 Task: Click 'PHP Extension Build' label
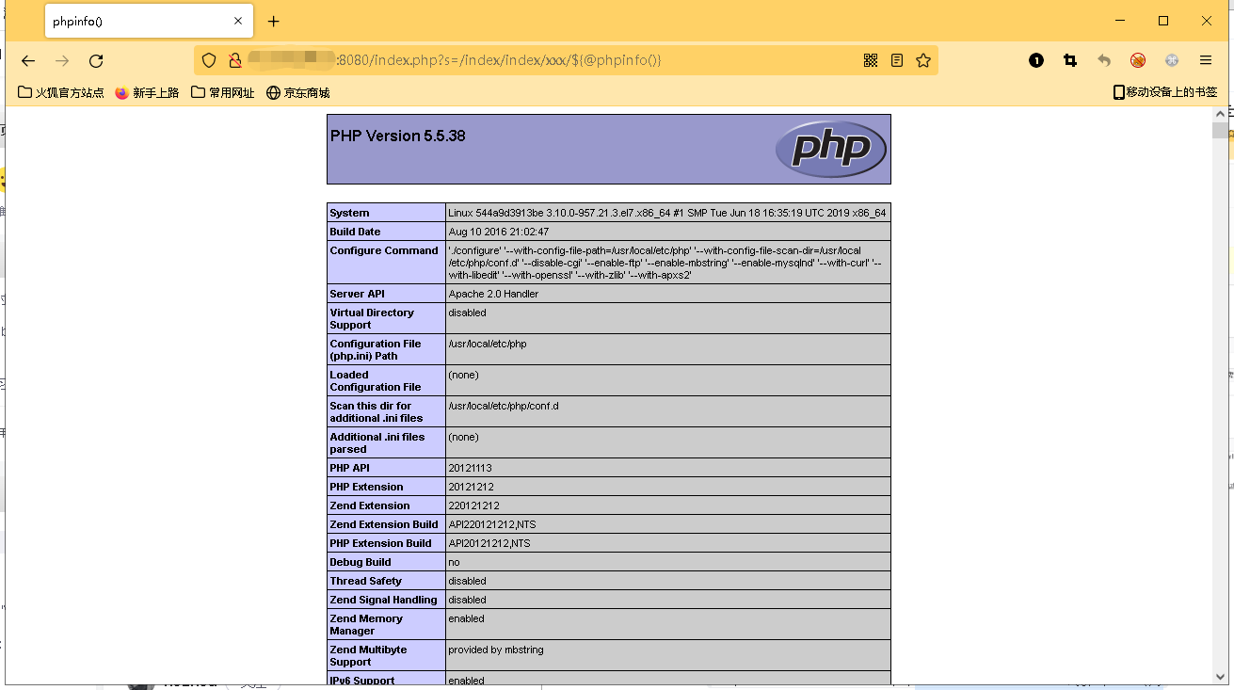(380, 543)
